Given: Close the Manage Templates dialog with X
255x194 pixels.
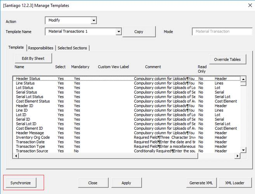Looking at the screenshot, I should point(250,5).
